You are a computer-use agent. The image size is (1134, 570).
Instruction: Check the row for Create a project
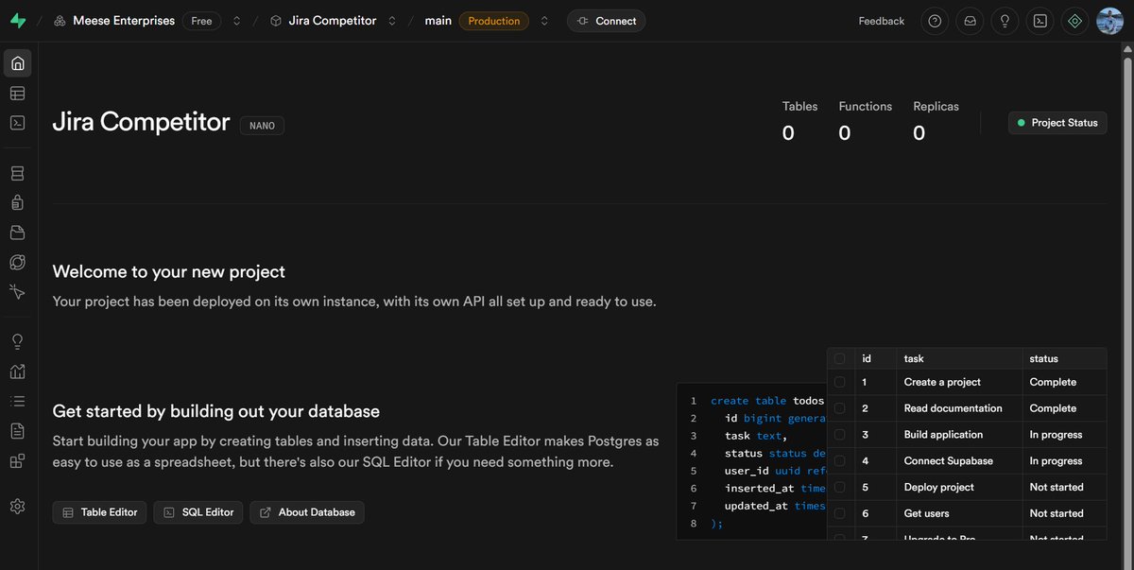tap(839, 382)
